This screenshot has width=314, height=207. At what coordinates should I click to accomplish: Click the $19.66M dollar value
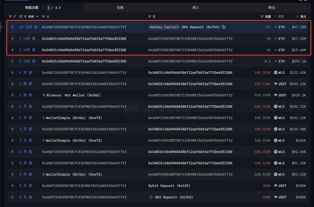[299, 50]
